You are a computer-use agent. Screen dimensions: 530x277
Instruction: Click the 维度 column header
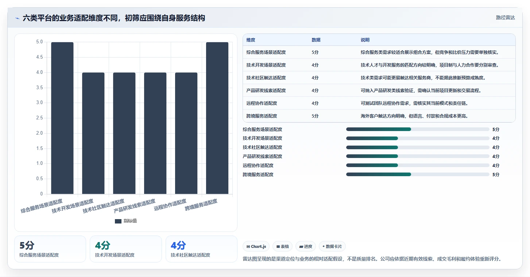coord(251,40)
